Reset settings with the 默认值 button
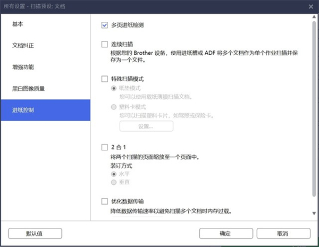The image size is (319, 247). point(35,233)
